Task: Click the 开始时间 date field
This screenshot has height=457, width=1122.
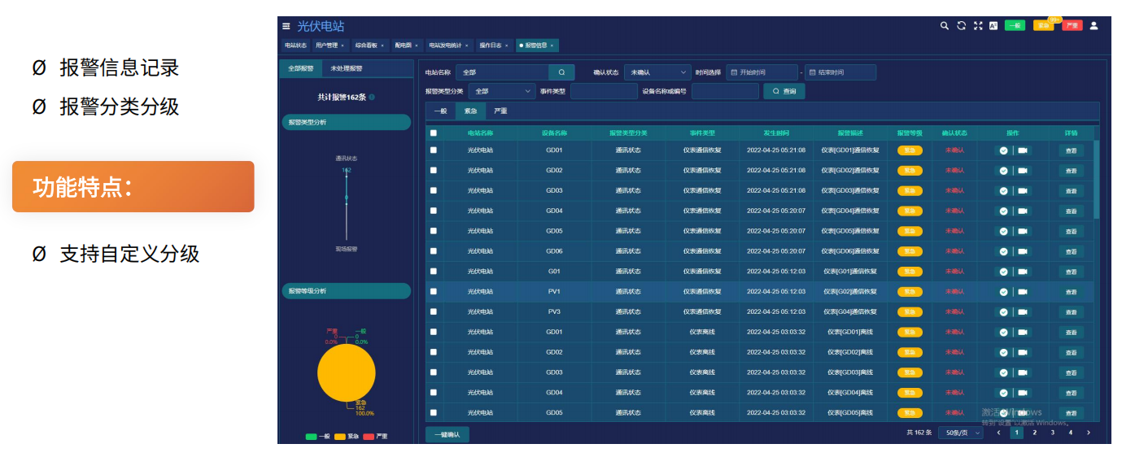Action: click(762, 72)
